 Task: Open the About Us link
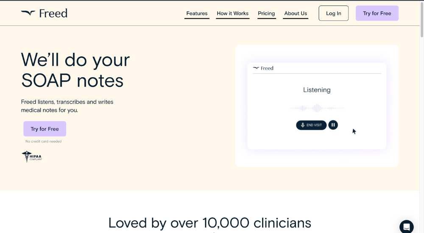tap(296, 14)
